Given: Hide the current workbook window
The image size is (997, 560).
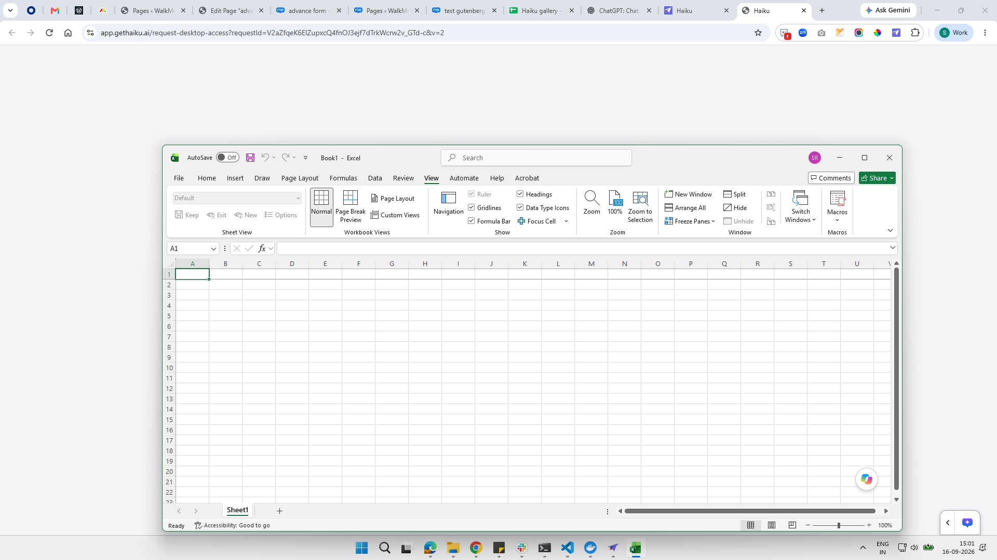Looking at the screenshot, I should coord(735,208).
